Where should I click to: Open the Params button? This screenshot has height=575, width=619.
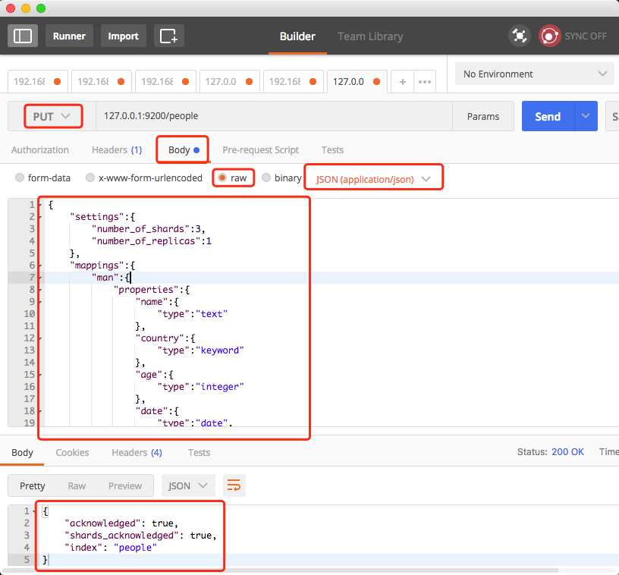483,116
